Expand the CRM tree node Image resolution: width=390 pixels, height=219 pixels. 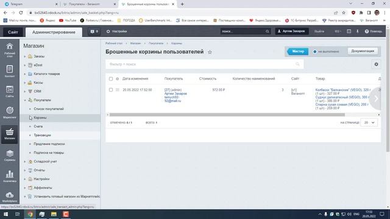point(25,91)
